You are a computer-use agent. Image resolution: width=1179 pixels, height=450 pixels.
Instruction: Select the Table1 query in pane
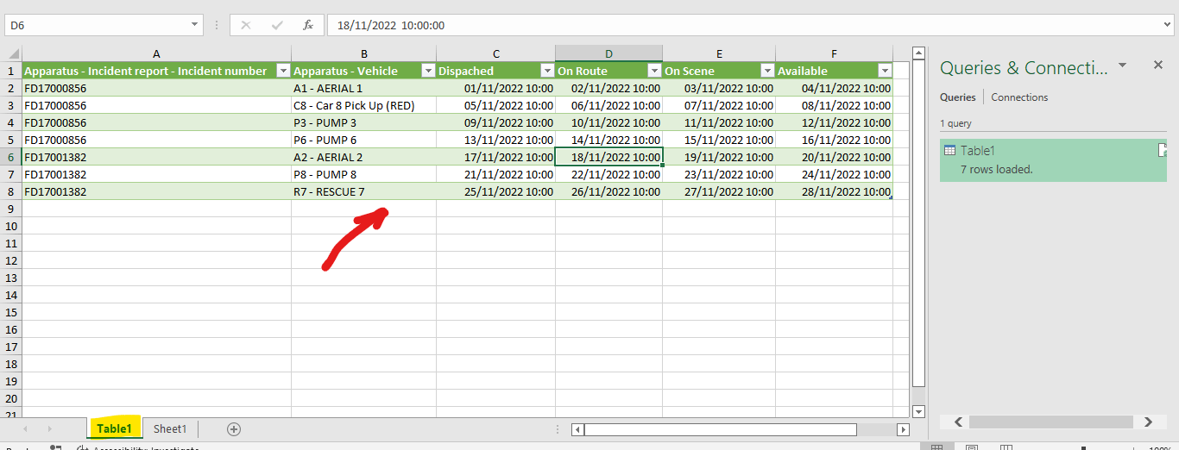1053,160
